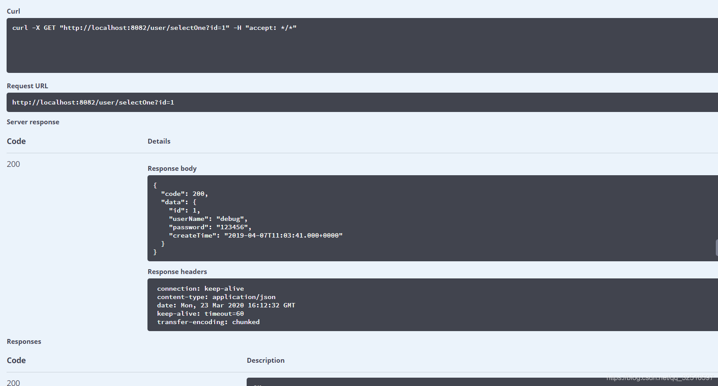718x386 pixels.
Task: Select the 200 code in Responses table
Action: tap(13, 382)
